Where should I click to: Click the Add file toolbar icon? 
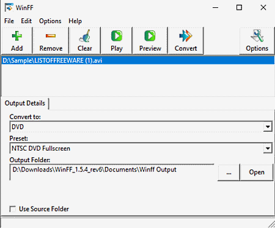coord(16,41)
